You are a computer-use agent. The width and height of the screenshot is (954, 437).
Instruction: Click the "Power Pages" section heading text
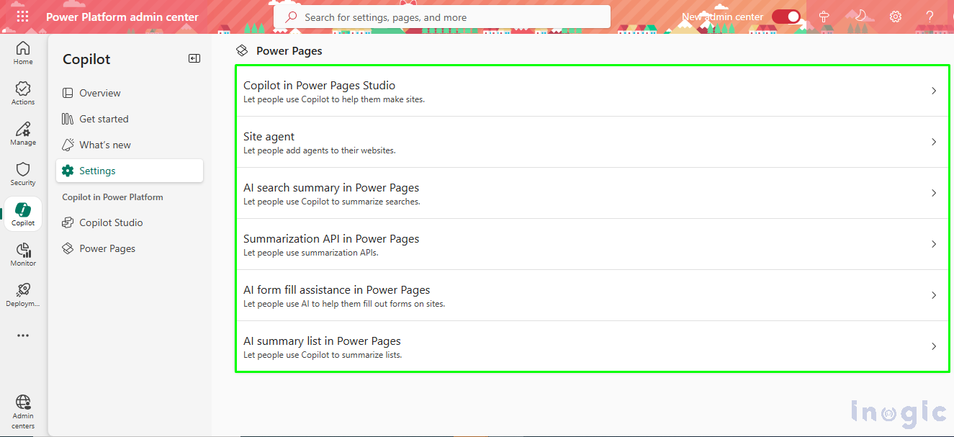pyautogui.click(x=289, y=51)
